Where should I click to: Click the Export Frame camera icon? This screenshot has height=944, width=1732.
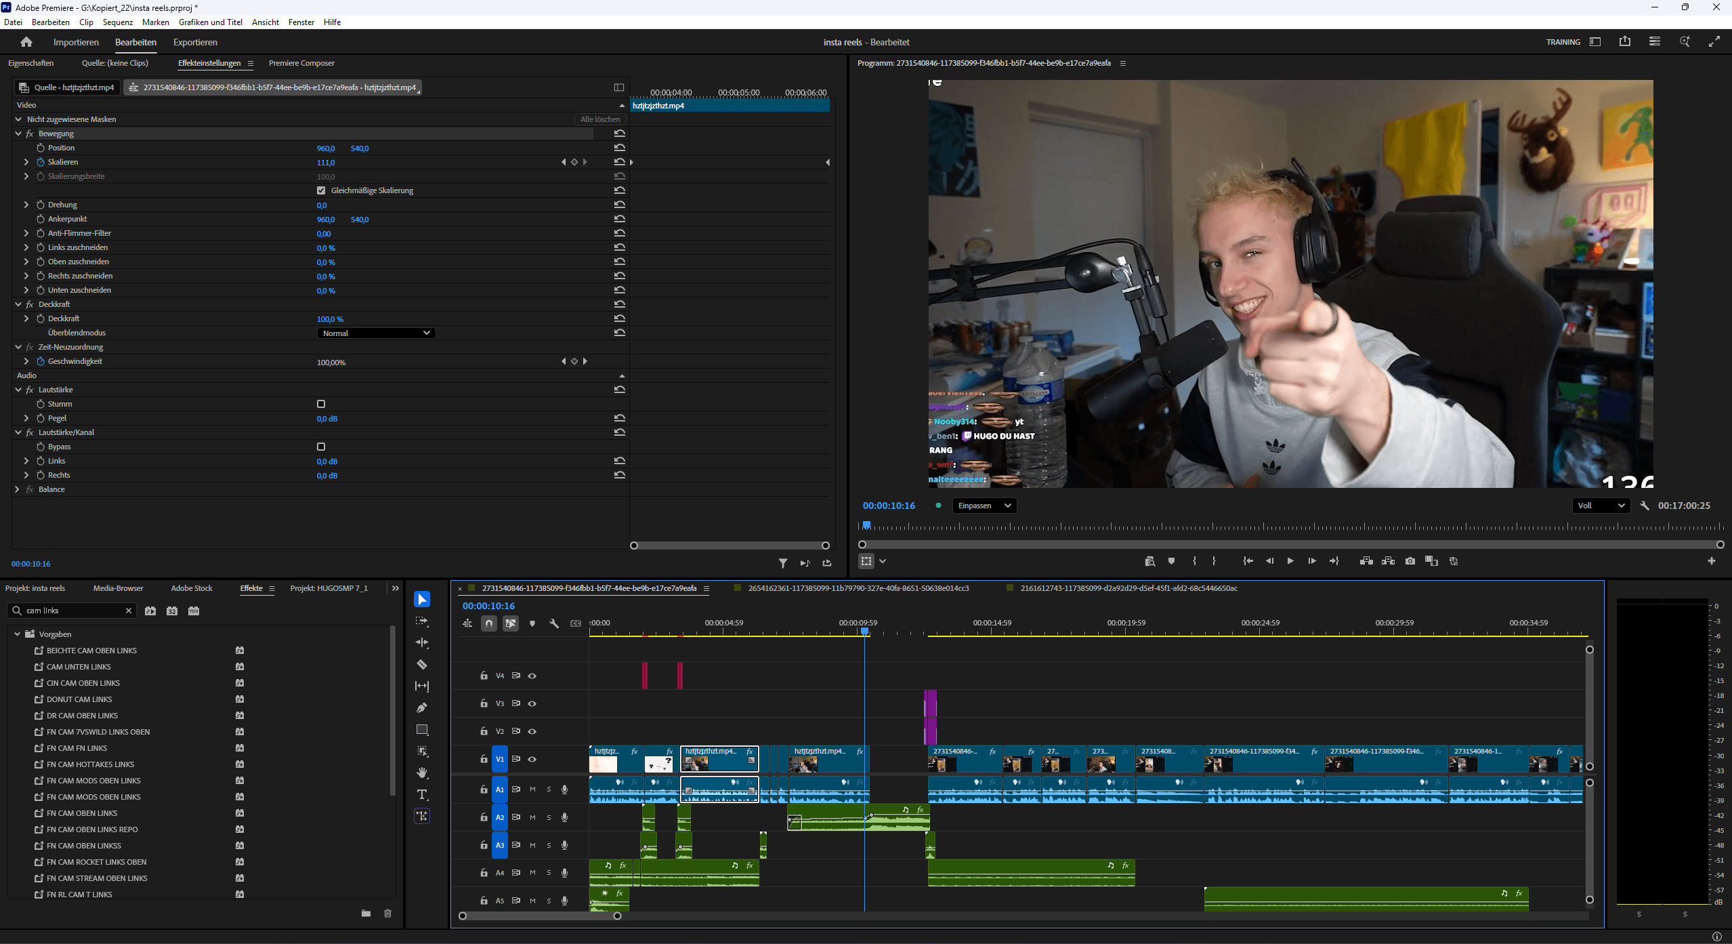[1410, 561]
